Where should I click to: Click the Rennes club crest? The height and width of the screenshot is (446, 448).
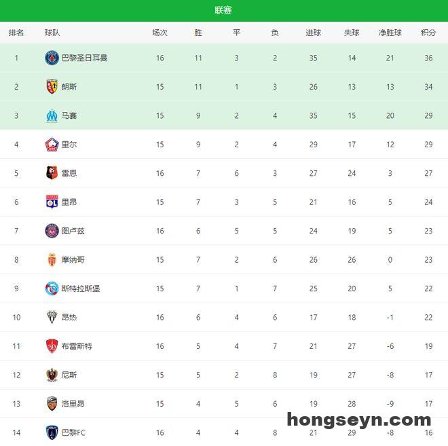[x=52, y=173]
